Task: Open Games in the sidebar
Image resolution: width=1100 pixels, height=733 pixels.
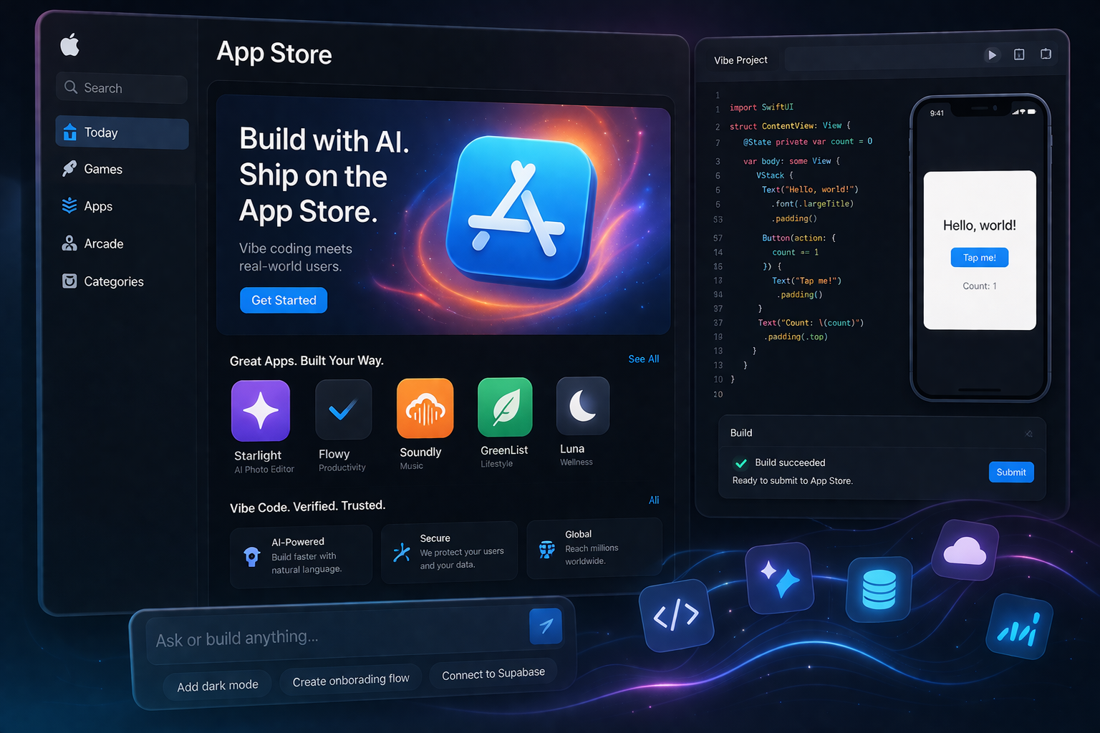Action: tap(122, 169)
